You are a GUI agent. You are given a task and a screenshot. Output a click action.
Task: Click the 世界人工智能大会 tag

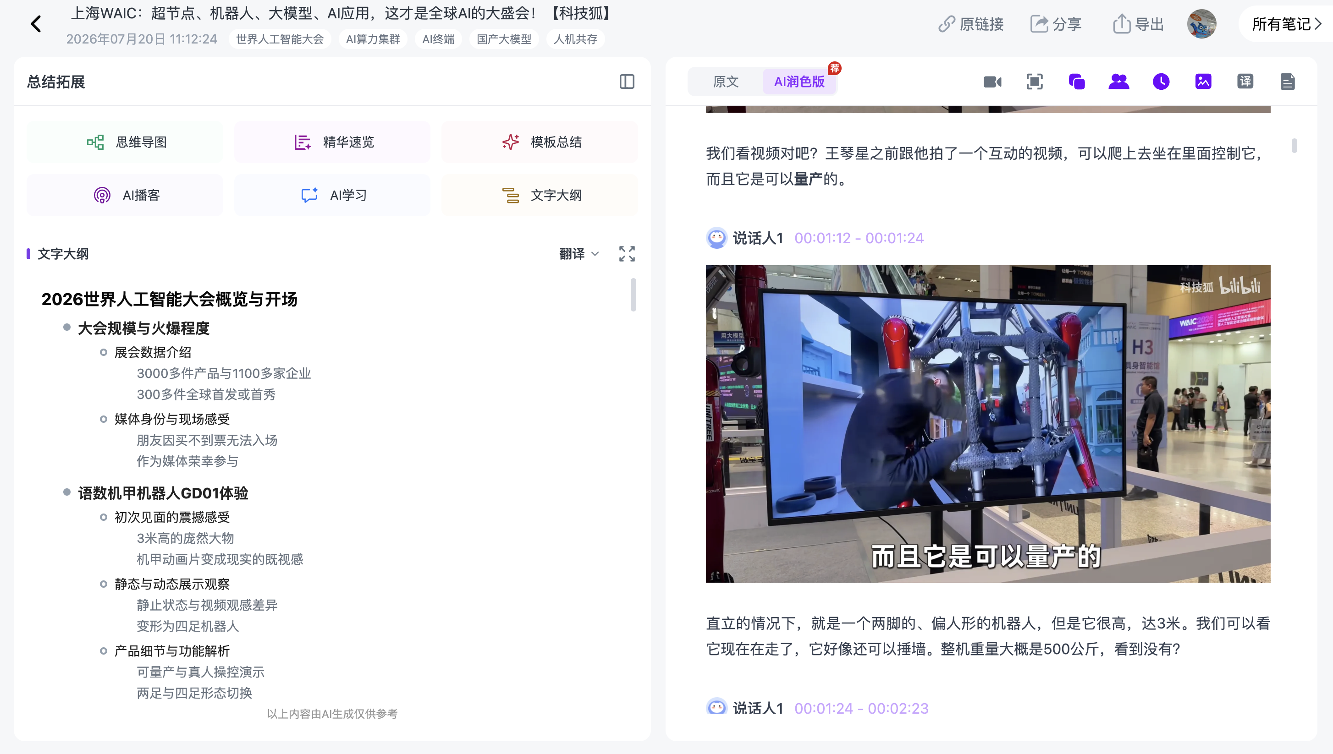pyautogui.click(x=280, y=39)
